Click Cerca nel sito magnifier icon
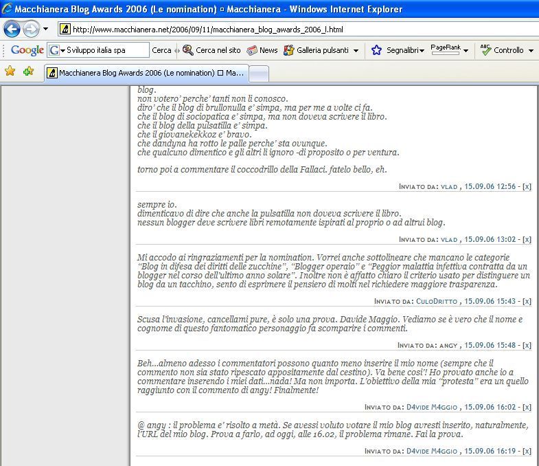This screenshot has height=466, width=539. tap(188, 50)
